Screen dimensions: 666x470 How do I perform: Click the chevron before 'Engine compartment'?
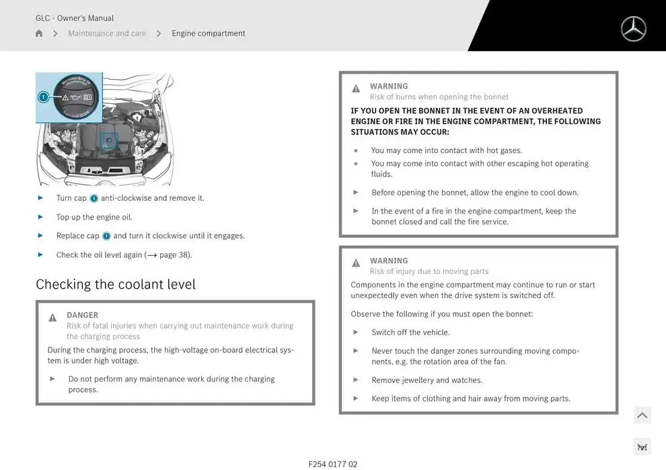point(159,34)
